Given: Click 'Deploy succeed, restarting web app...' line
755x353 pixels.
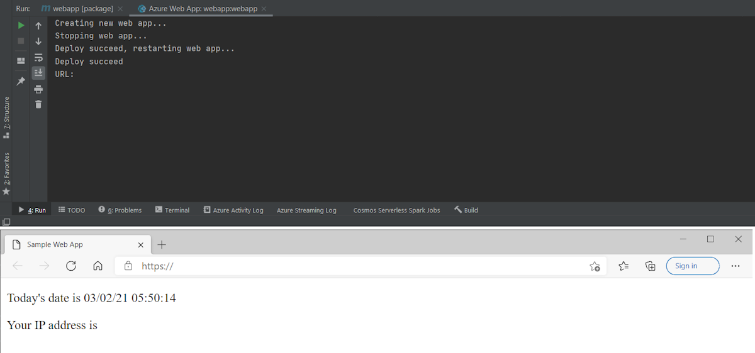Looking at the screenshot, I should (x=145, y=48).
